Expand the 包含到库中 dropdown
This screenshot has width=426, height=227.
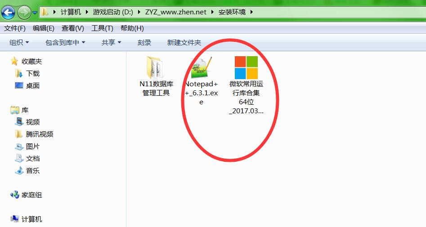[65, 42]
